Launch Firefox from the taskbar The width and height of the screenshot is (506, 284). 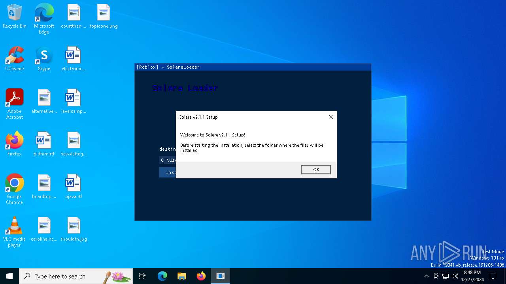point(201,276)
